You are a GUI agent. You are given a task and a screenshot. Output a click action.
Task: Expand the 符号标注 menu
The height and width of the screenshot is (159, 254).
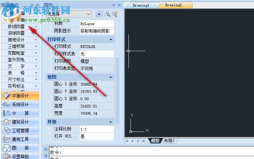coord(36,86)
